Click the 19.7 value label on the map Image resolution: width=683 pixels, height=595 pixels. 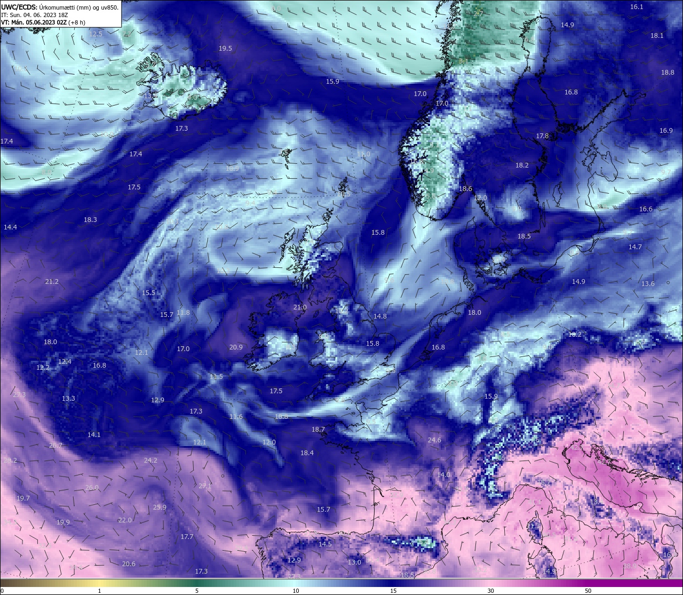point(23,498)
